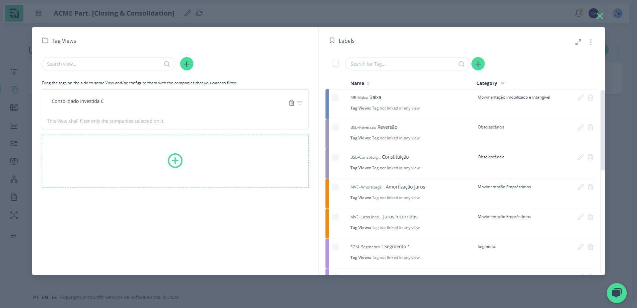Open the sidebar expand arrows icon
The image size is (637, 308).
(14, 215)
